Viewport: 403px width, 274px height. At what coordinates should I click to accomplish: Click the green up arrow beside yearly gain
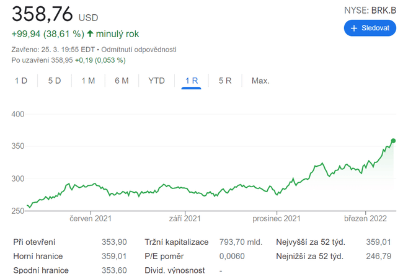(x=91, y=35)
